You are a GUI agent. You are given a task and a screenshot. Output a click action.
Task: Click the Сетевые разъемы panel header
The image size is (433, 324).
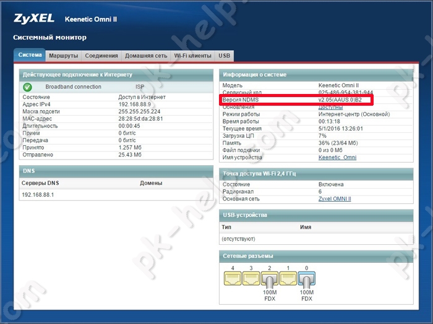tap(316, 256)
